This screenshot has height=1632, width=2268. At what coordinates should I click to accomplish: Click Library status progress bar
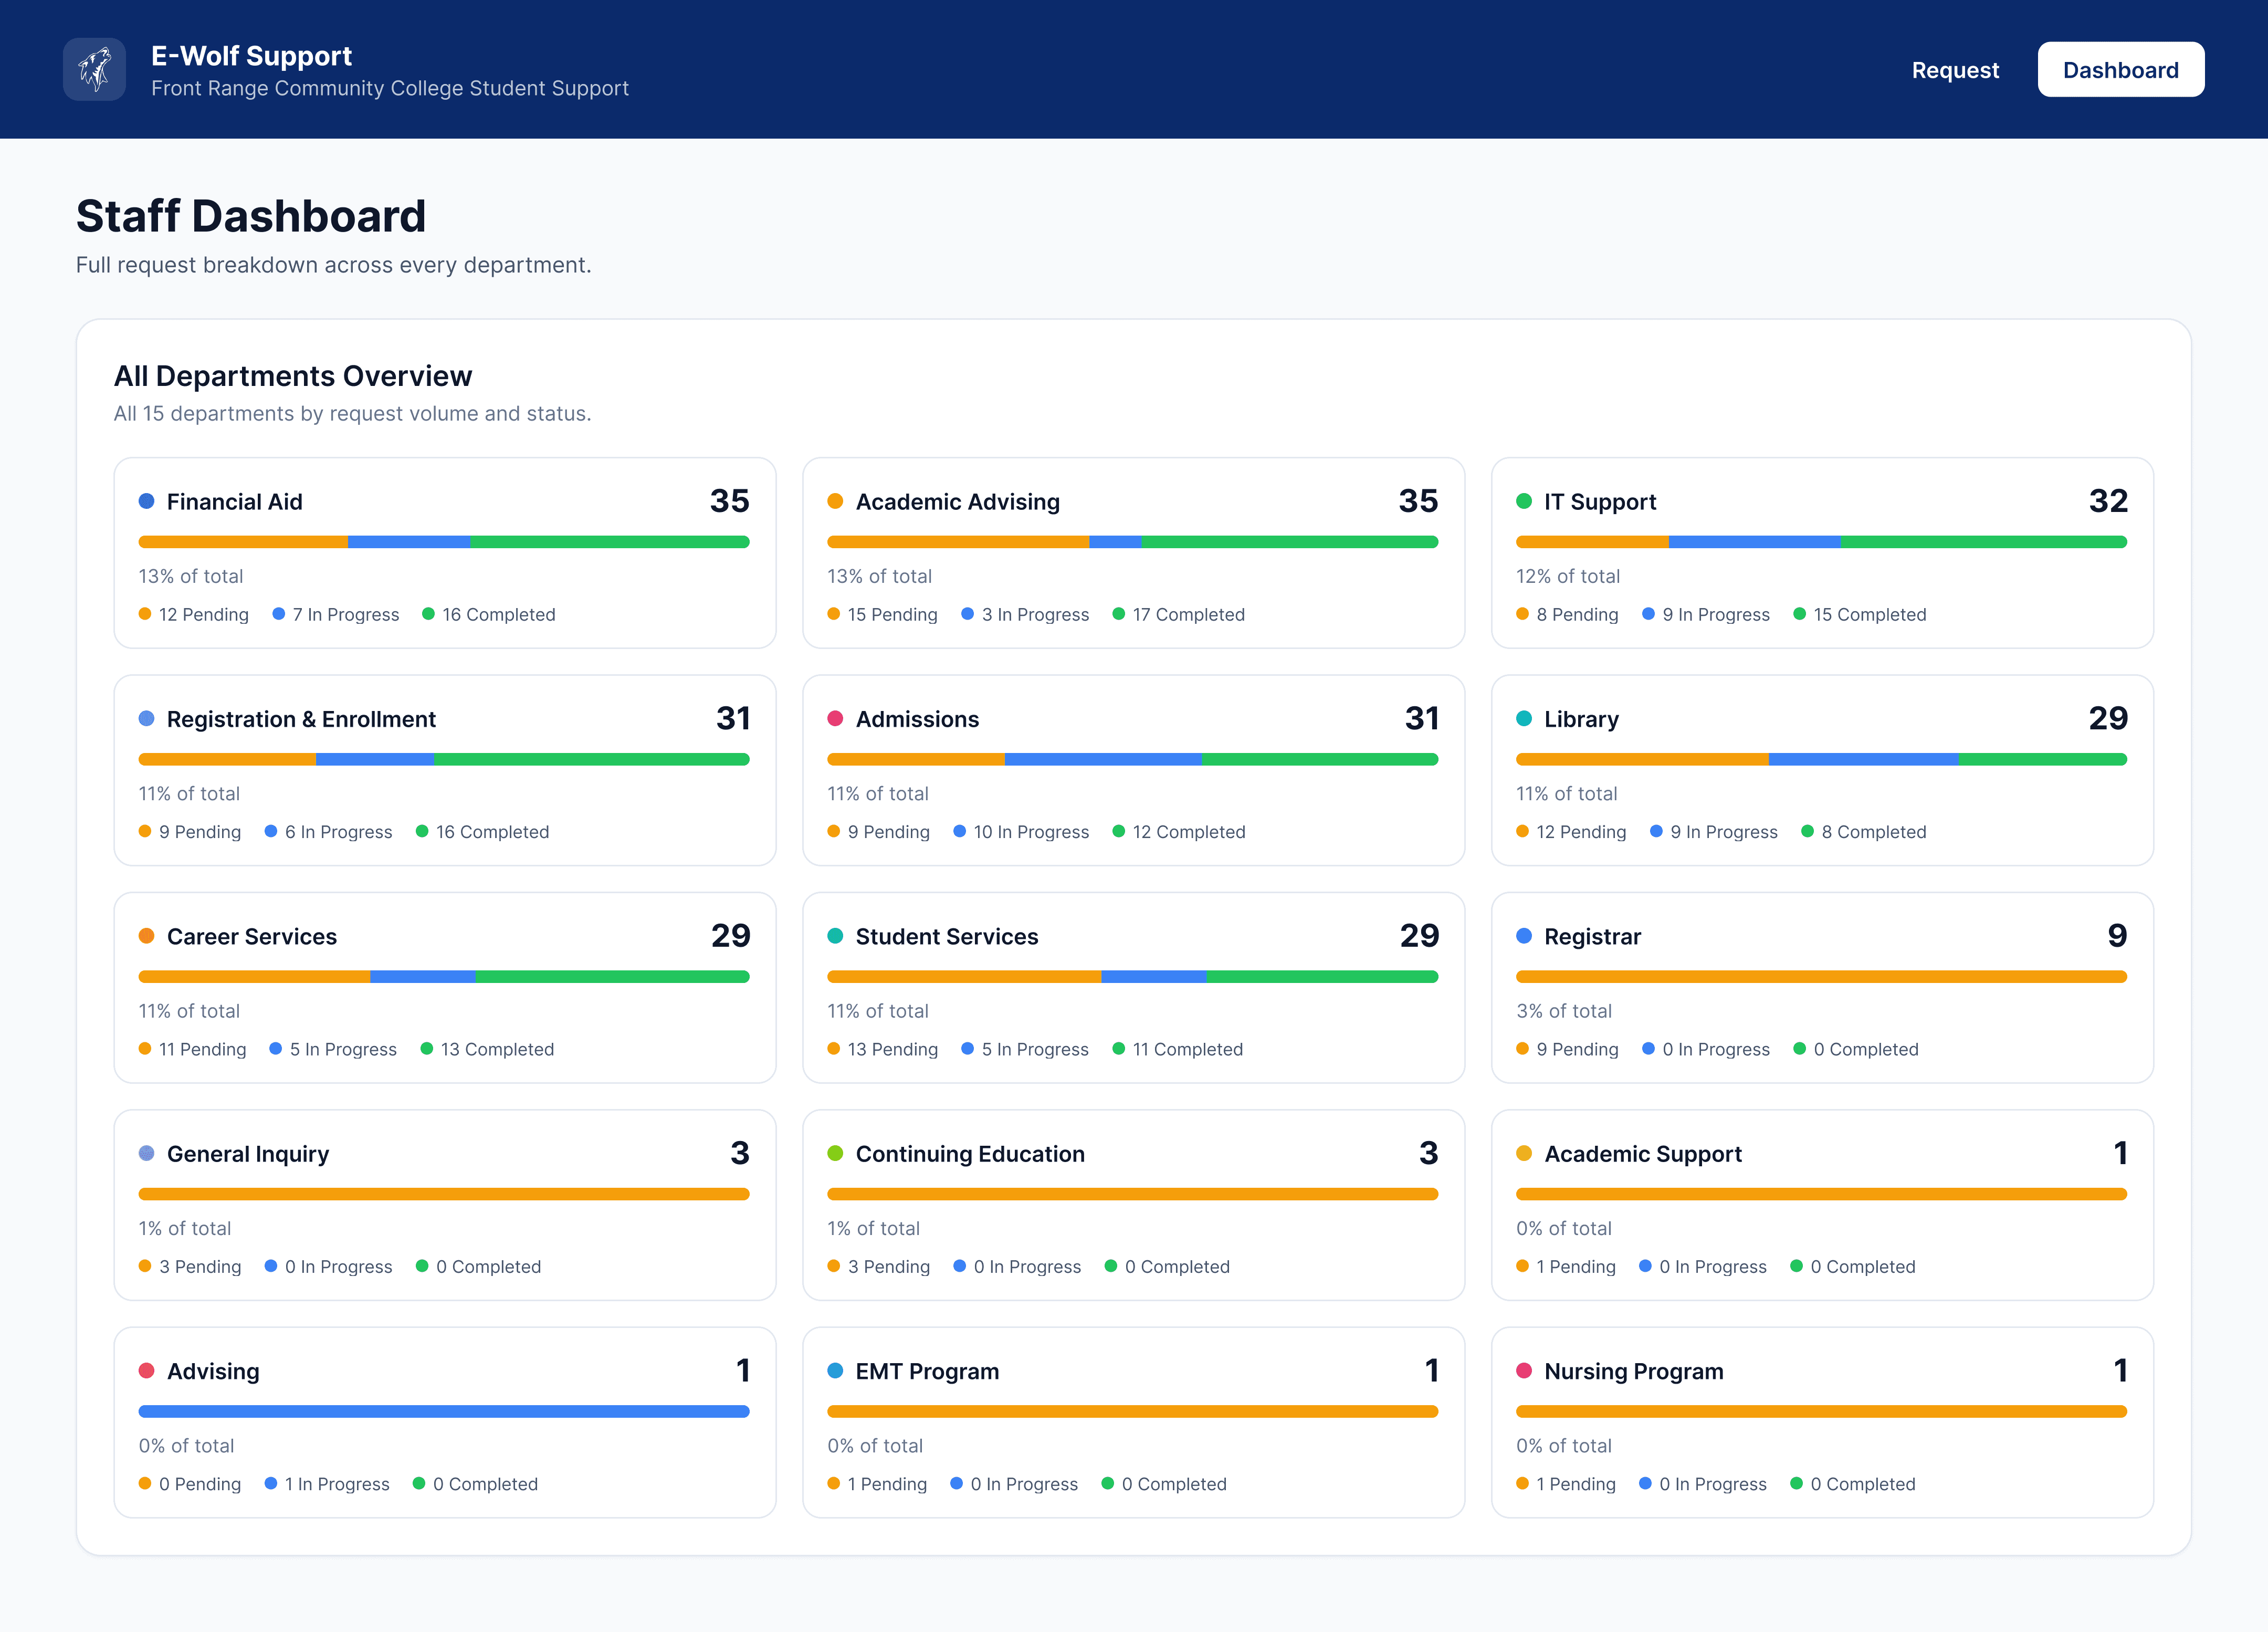1821,759
